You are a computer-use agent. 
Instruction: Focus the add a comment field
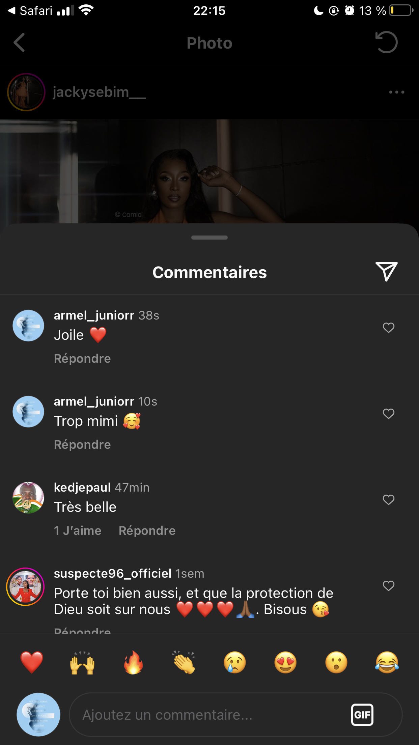(x=209, y=715)
